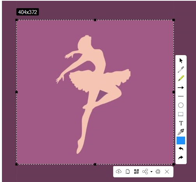This screenshot has width=196, height=182.
Task: Open the gear settings options
Action: click(158, 172)
